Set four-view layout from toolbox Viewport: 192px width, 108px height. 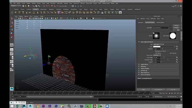point(12,54)
